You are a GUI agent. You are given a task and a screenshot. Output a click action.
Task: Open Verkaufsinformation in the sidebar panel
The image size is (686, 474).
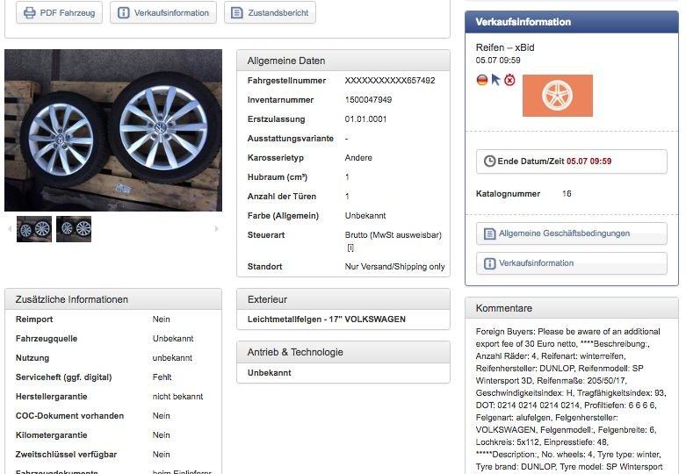coord(572,263)
